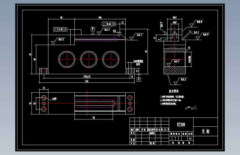Select the 170js12 dimension text
Viewport: 240px width, 155px height.
tap(87, 76)
